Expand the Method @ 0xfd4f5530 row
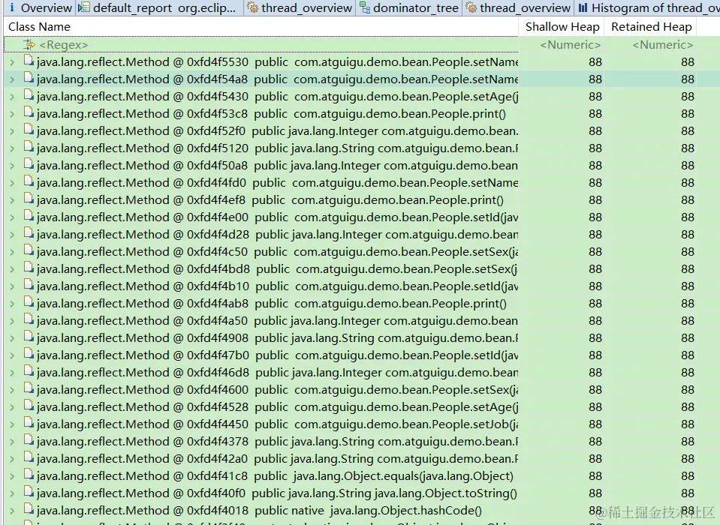This screenshot has height=525, width=720. (13, 62)
